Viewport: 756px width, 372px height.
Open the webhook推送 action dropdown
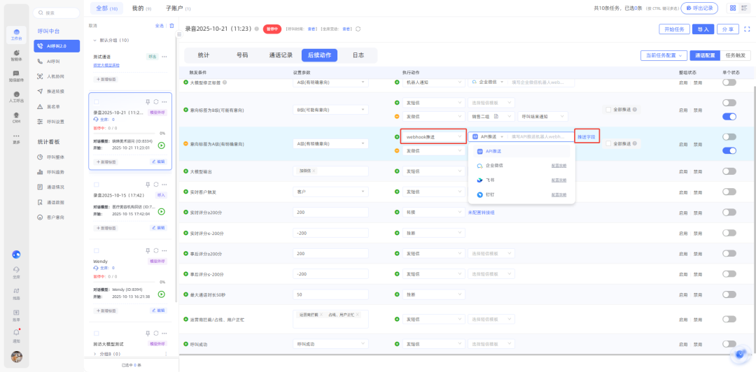[433, 137]
